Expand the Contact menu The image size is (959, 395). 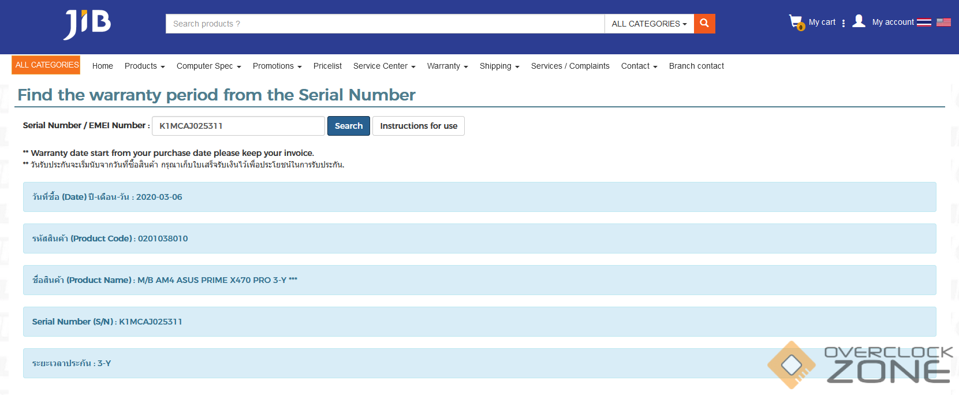pyautogui.click(x=639, y=66)
